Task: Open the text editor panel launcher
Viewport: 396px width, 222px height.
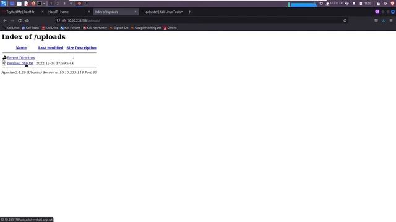Action: tap(26, 4)
